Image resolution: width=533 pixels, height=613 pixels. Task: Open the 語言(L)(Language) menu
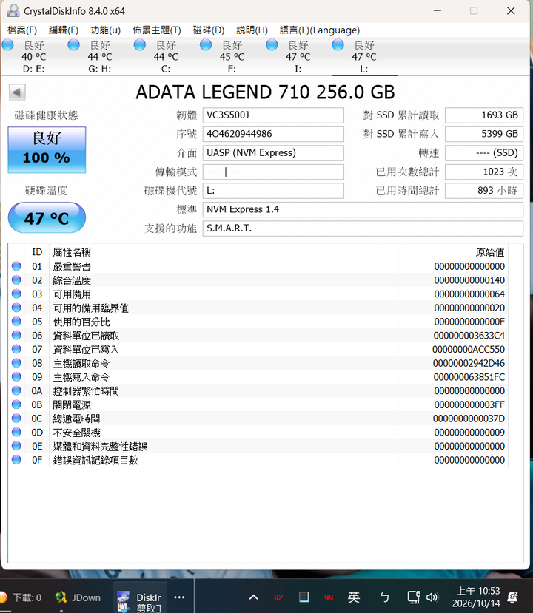tap(320, 30)
